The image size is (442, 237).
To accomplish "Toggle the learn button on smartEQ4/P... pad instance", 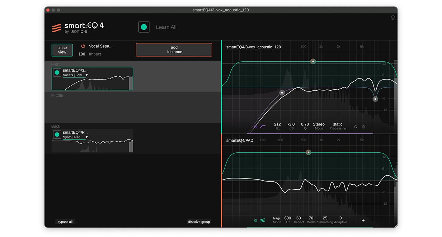I will 57,135.
